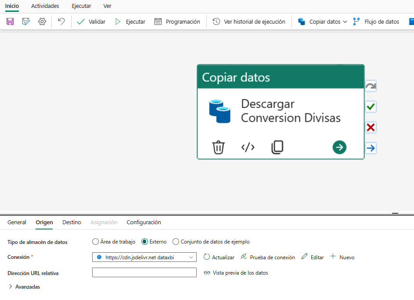Undo the last change

coord(61,21)
